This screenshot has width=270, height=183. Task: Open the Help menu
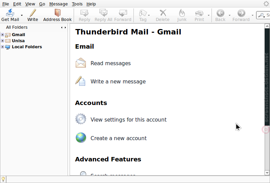tap(91, 4)
